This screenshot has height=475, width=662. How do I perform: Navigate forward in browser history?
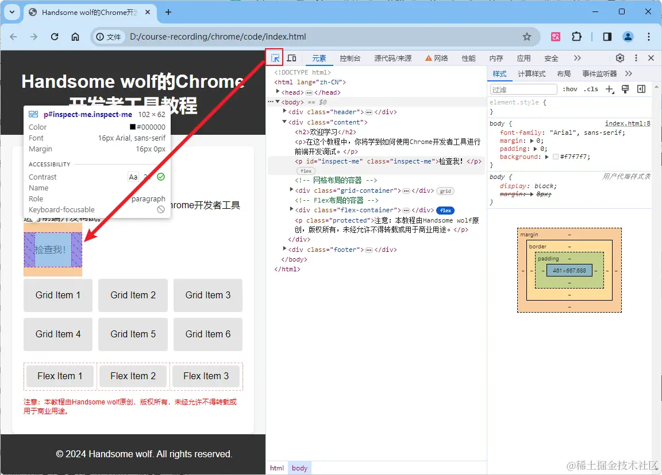[x=34, y=37]
